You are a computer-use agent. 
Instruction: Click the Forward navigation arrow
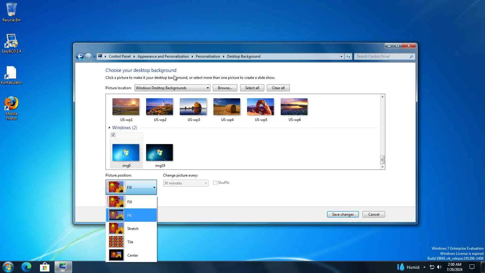88,56
